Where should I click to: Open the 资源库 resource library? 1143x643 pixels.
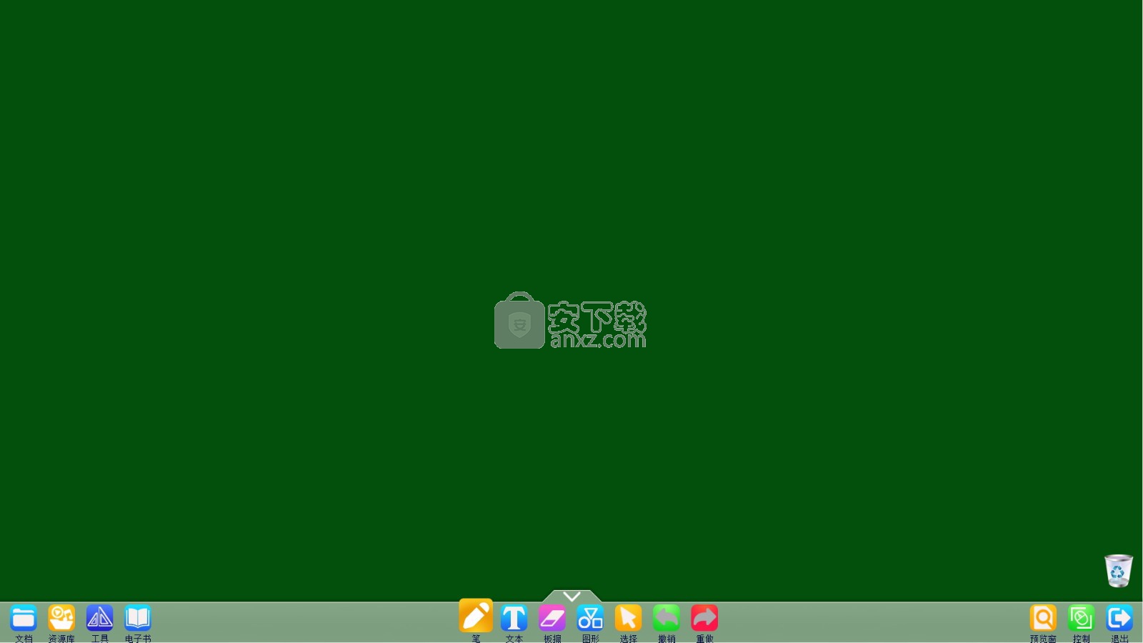click(x=61, y=619)
